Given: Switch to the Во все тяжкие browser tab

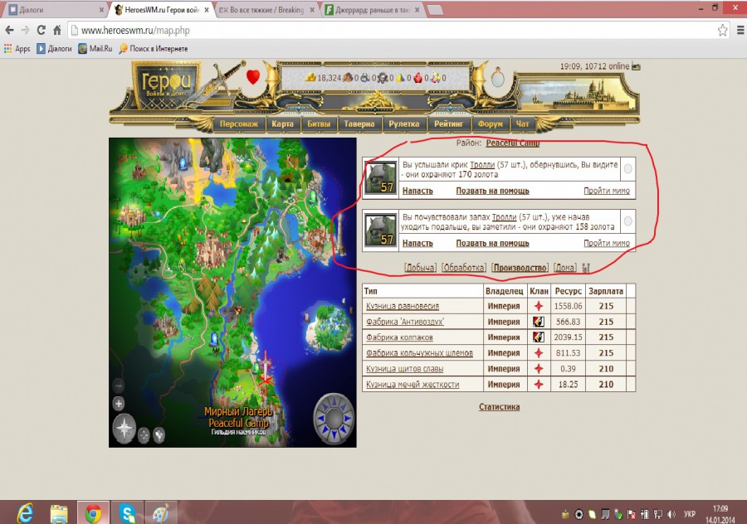Looking at the screenshot, I should [x=266, y=9].
